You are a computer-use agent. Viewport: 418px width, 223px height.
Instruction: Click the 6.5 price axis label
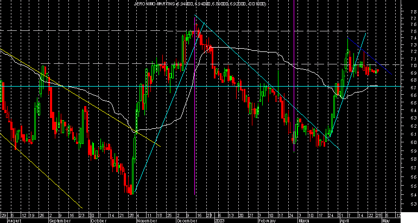(414, 102)
